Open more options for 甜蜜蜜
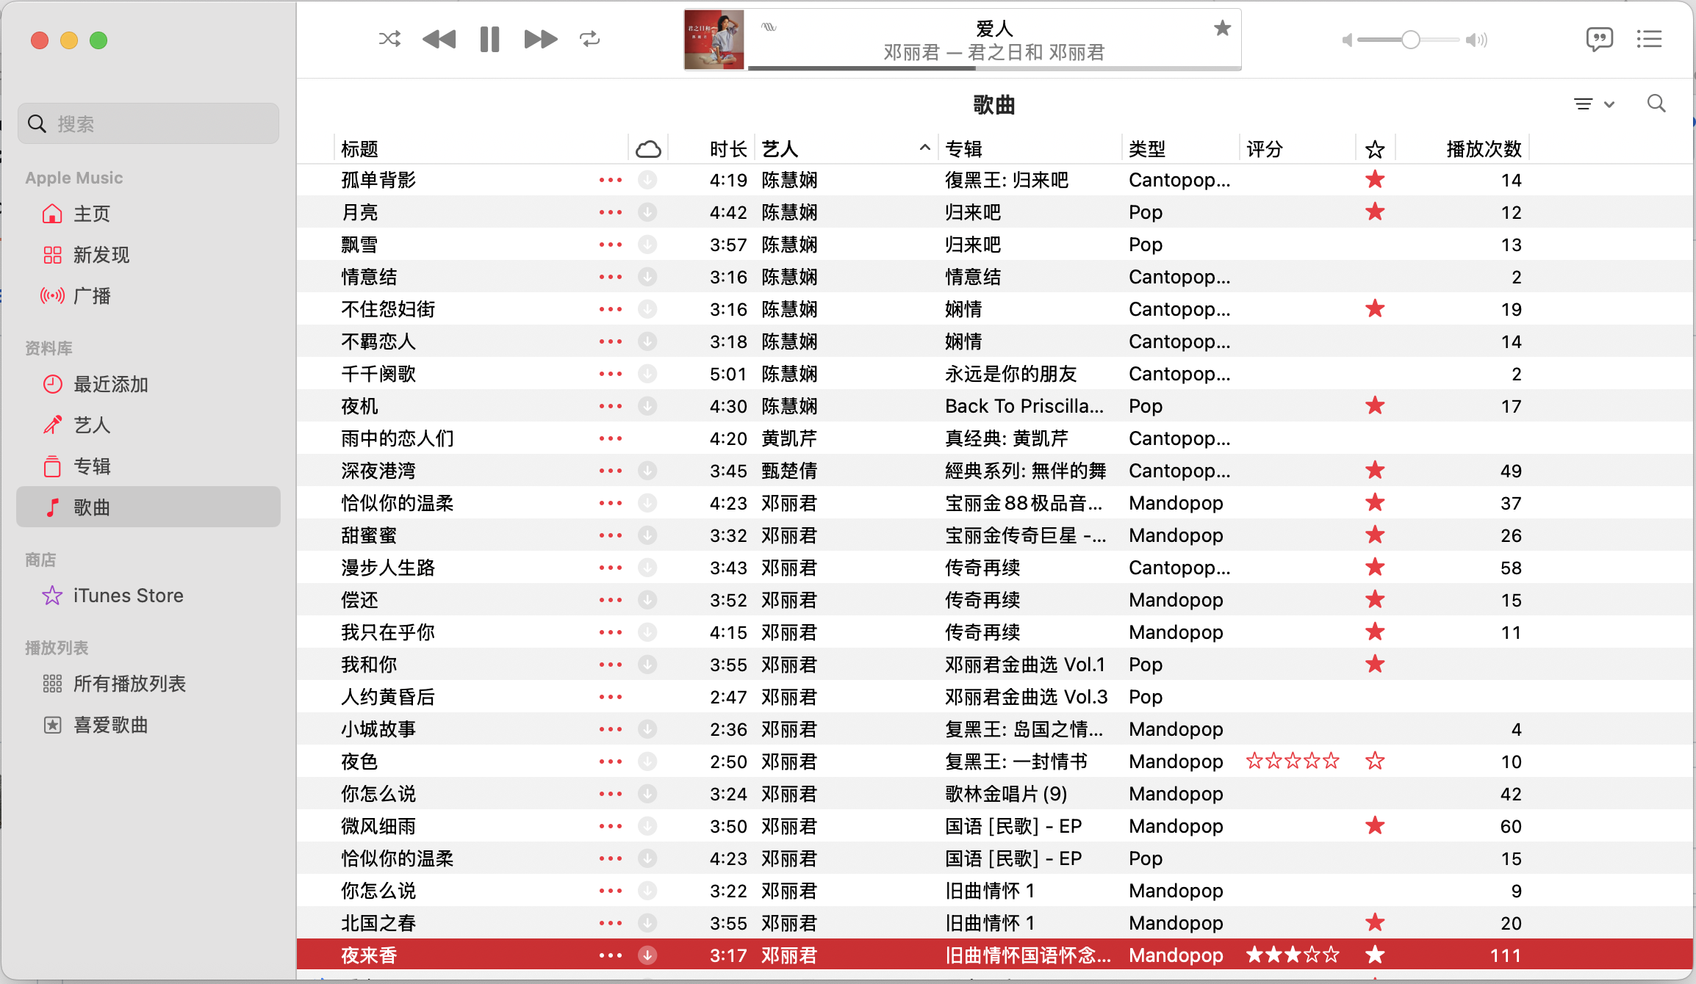The height and width of the screenshot is (984, 1696). pos(610,535)
